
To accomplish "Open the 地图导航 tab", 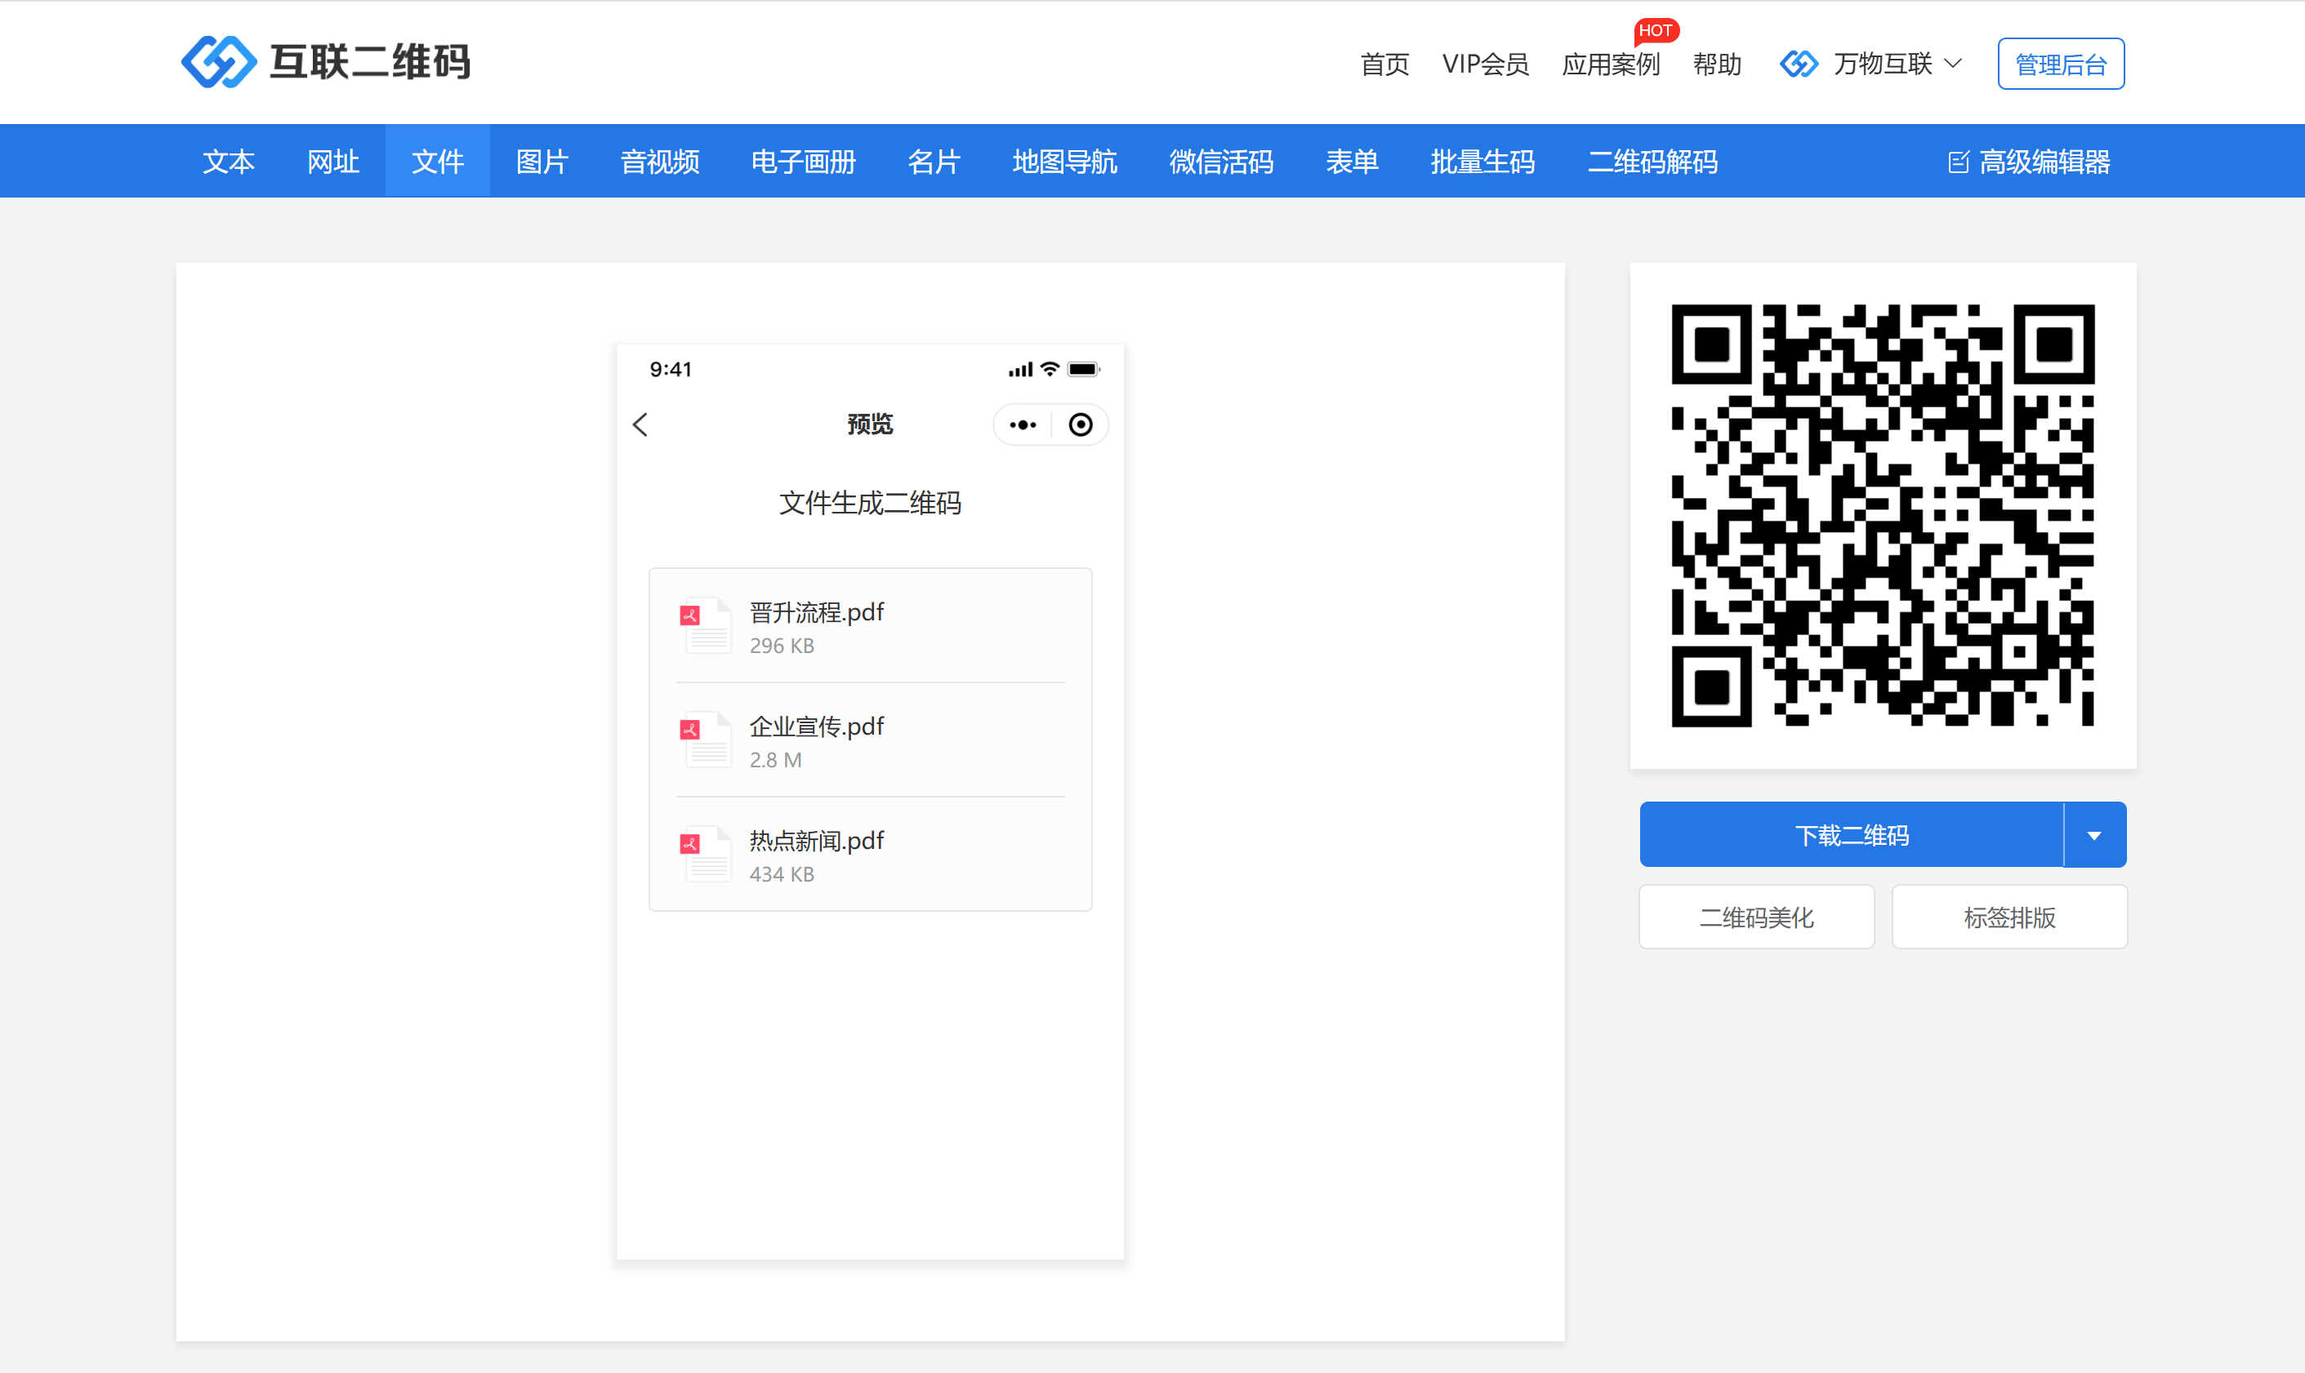I will coord(1065,161).
